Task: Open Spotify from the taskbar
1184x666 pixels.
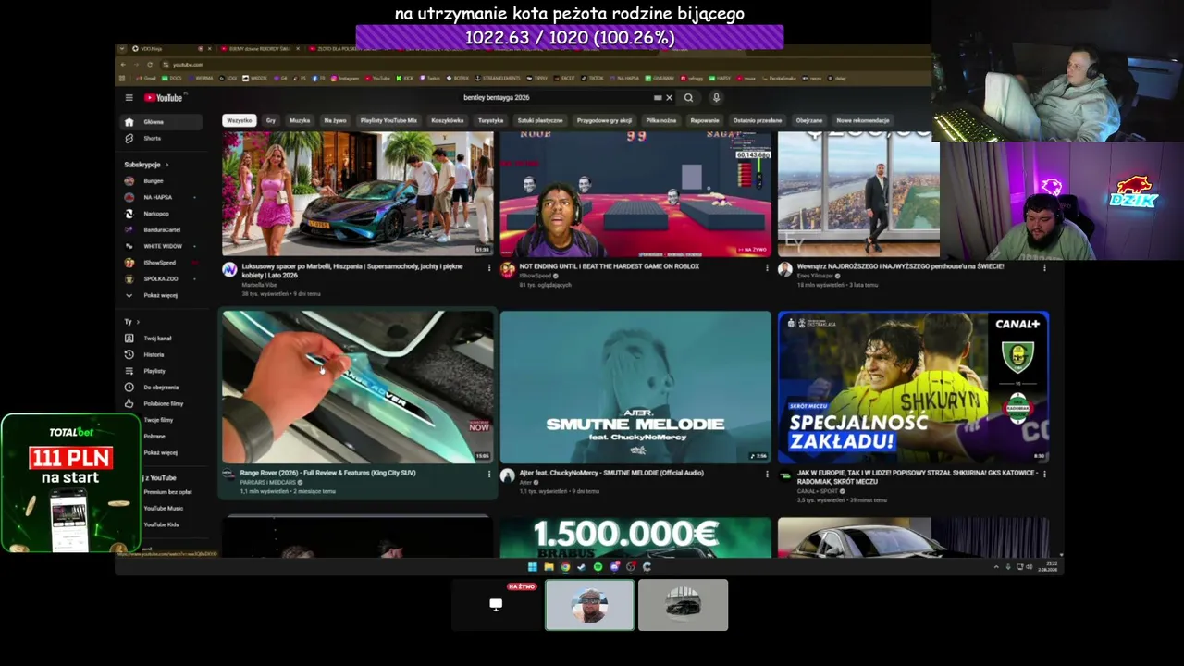Action: [x=598, y=567]
